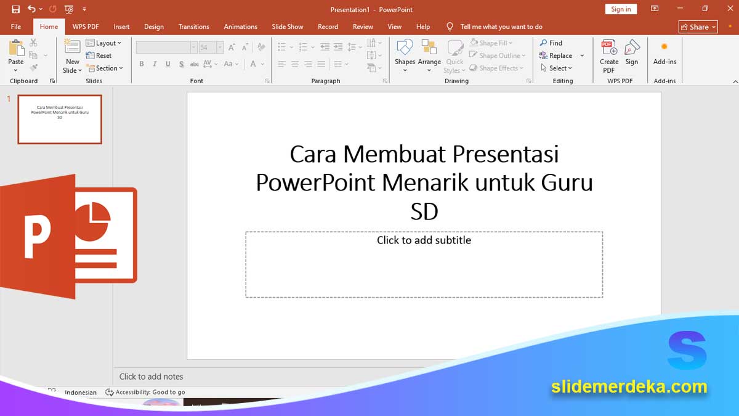Expand the Paste options arrow
Screen dimensions: 739x416
pos(16,70)
